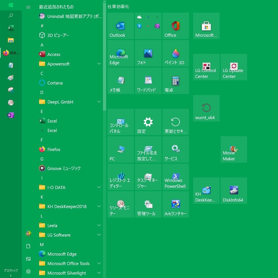The image size is (278, 278).
Task: Expand the I-O DATA folder
Action: pyautogui.click(x=70, y=187)
